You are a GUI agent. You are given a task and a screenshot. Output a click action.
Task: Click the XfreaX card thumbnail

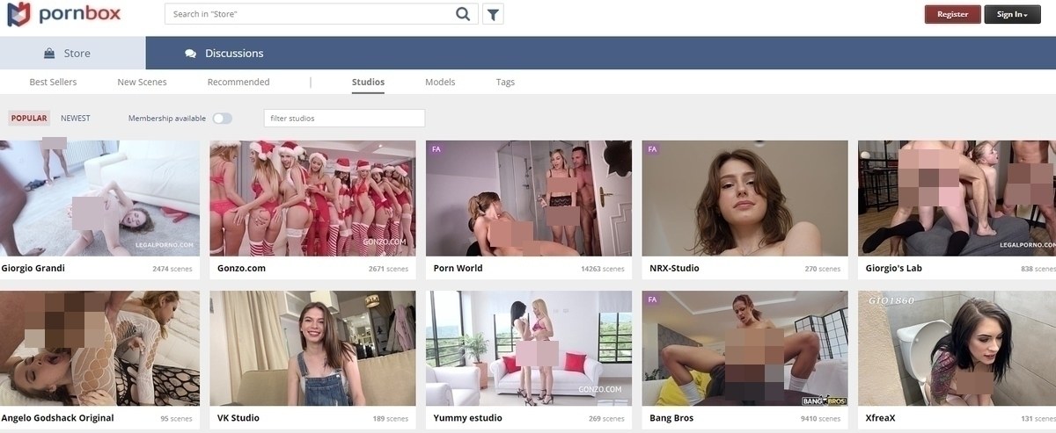pos(957,349)
